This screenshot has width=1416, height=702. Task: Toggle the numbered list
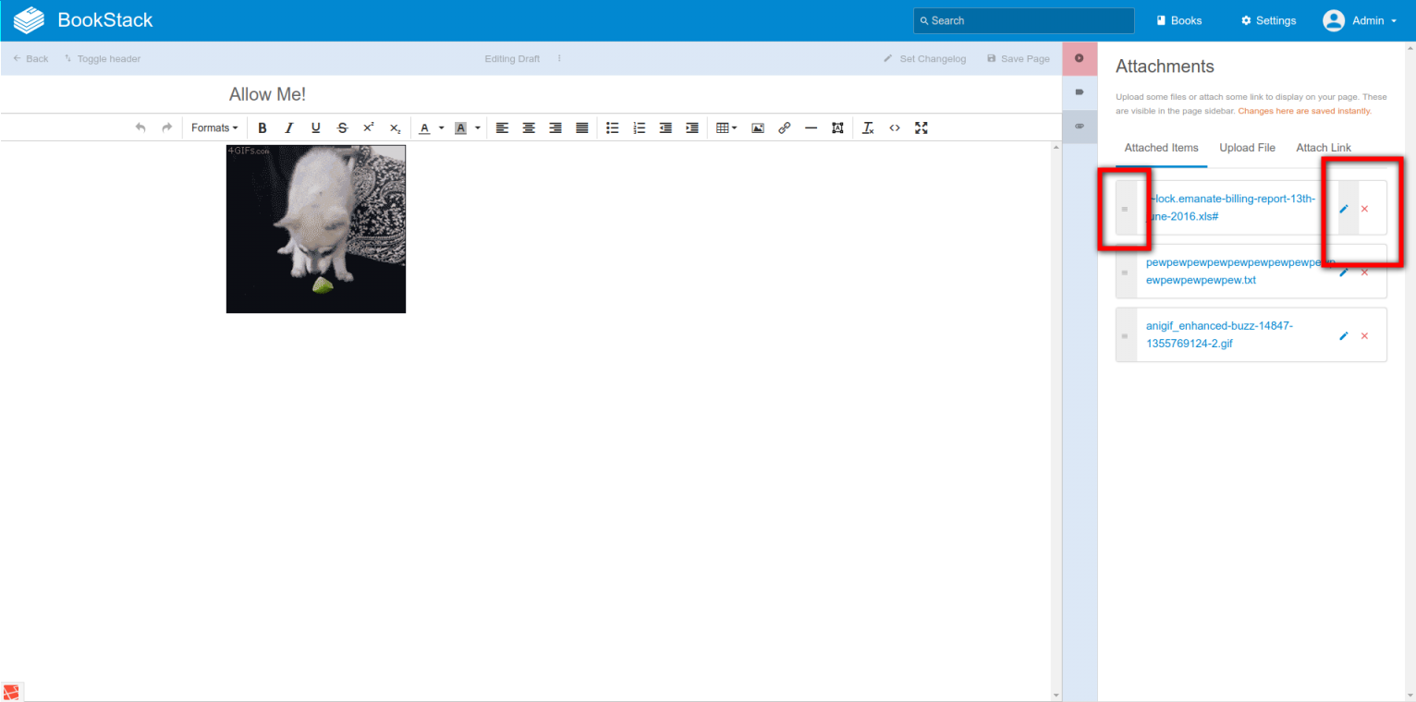click(639, 127)
